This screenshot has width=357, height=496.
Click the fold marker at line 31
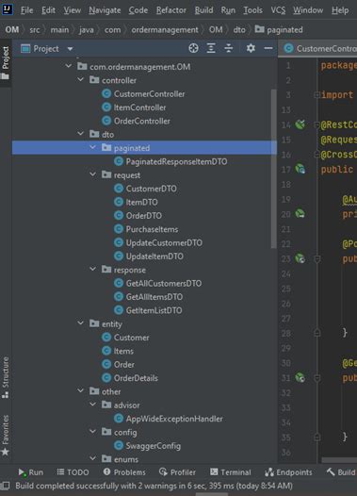(x=317, y=378)
